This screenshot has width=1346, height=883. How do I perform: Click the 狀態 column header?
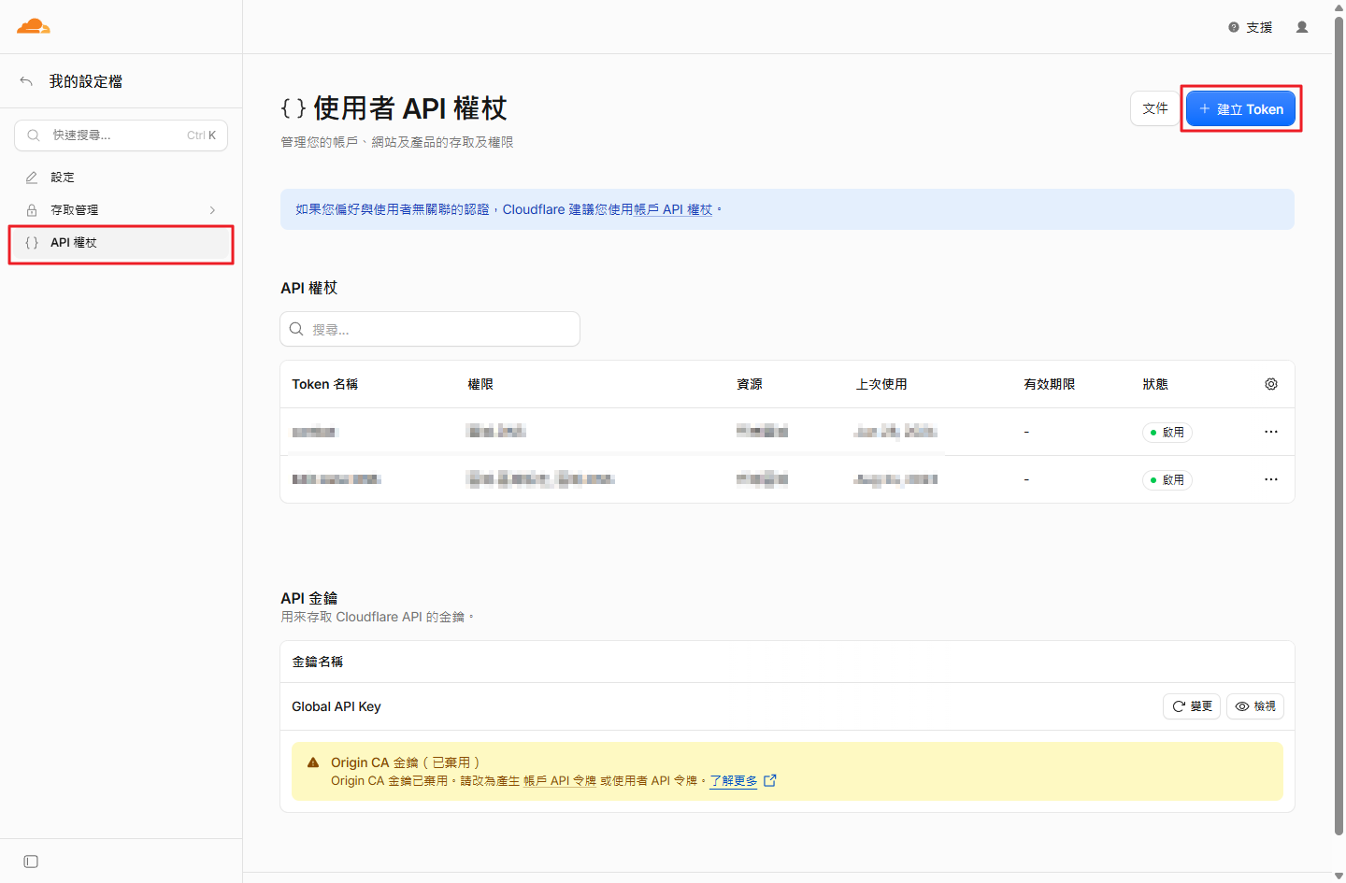point(1155,384)
